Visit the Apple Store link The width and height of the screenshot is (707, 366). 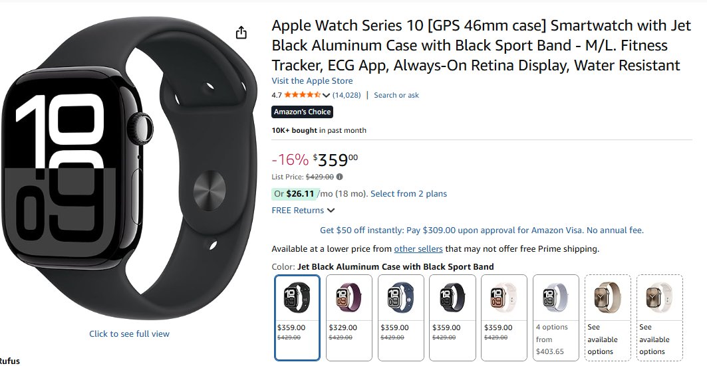(x=312, y=81)
